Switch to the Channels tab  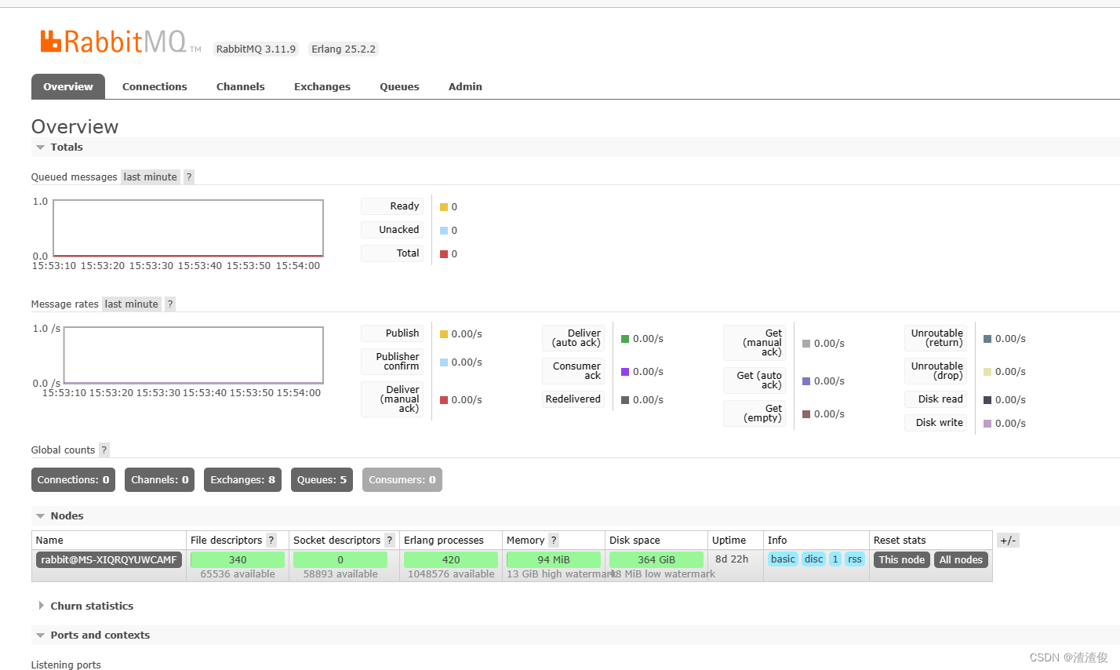[x=241, y=87]
